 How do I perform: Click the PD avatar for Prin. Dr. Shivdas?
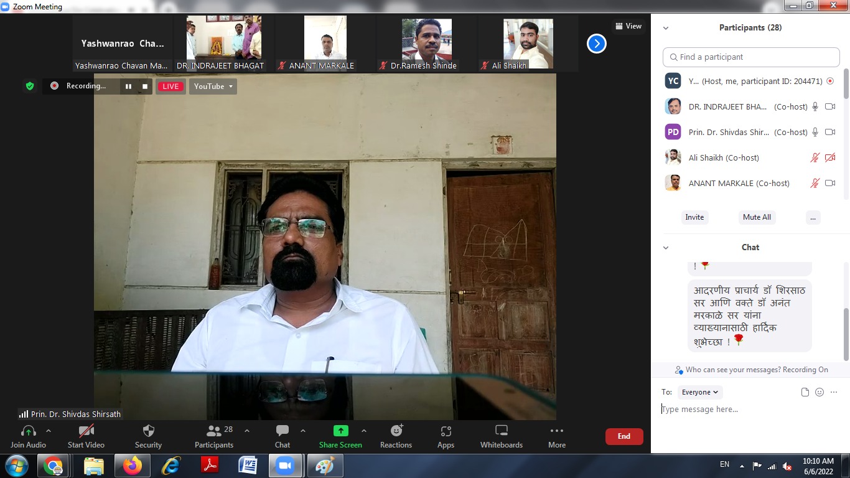coord(673,132)
